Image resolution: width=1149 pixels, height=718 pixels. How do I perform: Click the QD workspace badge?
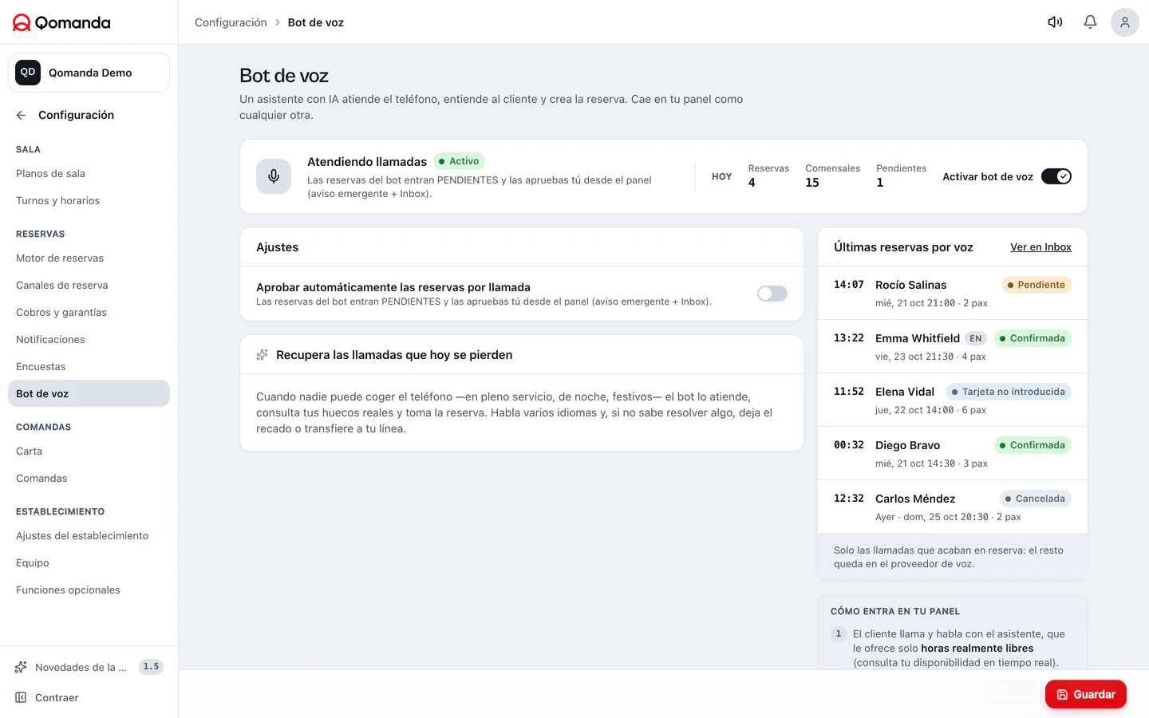pos(28,73)
